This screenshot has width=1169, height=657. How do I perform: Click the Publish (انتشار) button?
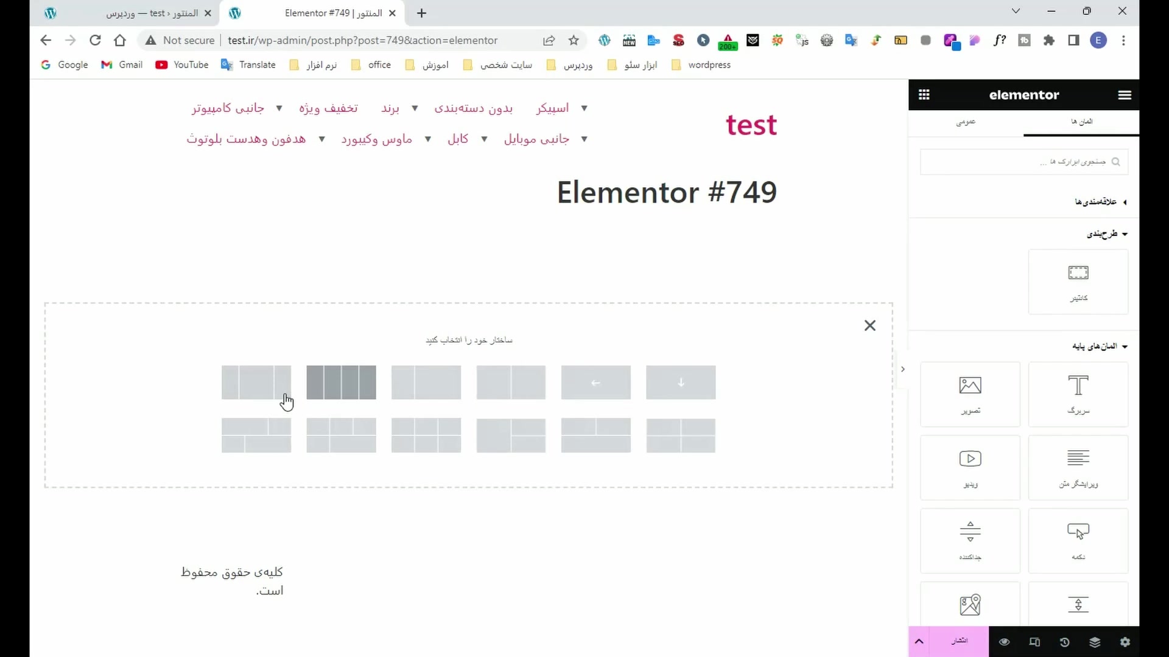click(960, 641)
